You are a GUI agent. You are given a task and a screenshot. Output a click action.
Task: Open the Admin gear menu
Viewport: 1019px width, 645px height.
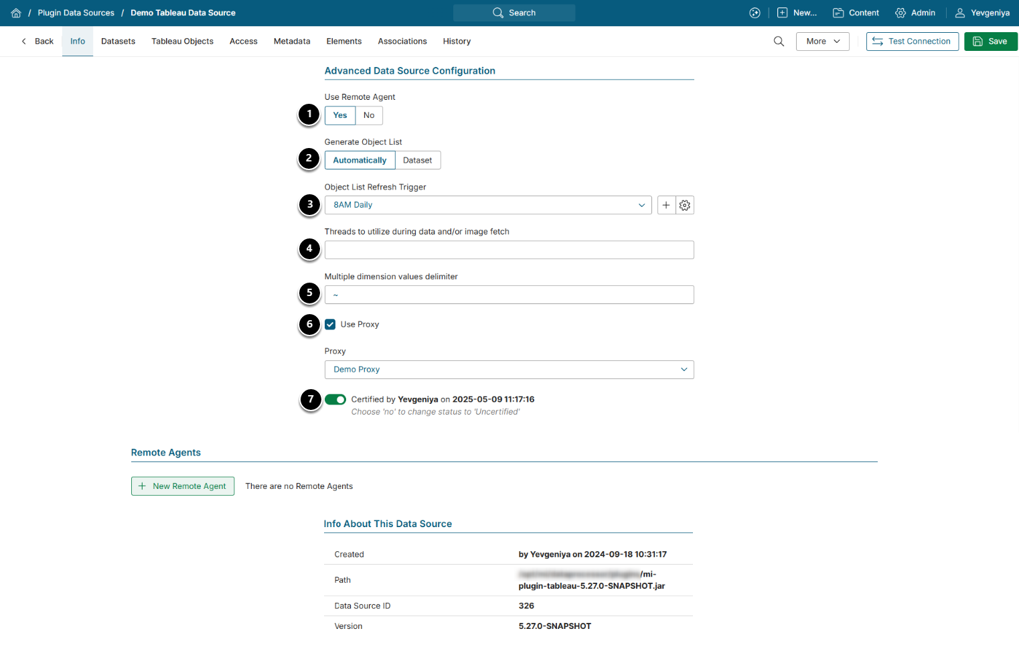point(915,13)
